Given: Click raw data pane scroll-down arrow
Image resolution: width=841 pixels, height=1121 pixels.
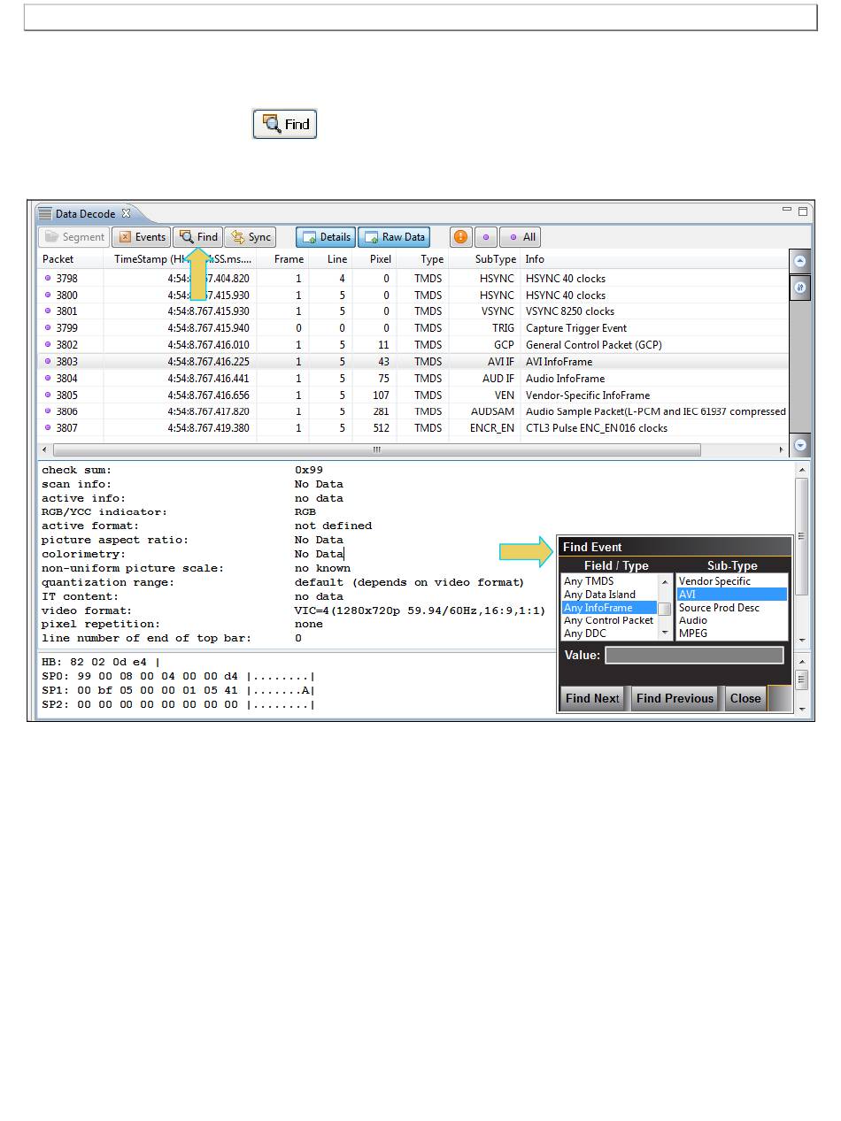Looking at the screenshot, I should [x=802, y=709].
